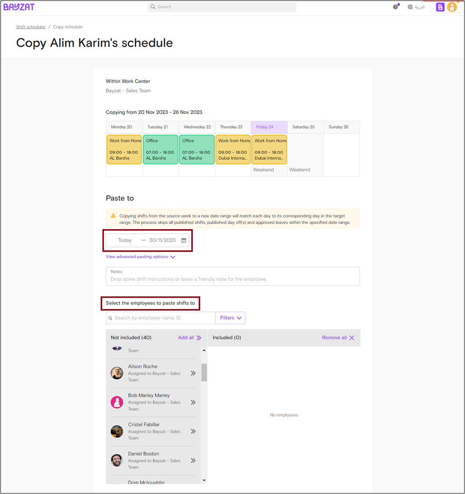The image size is (465, 494).
Task: Click Alison Roche's name in list
Action: 142,366
